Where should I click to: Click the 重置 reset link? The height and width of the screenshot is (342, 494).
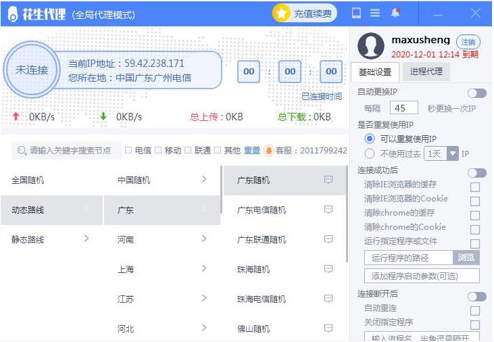point(252,150)
